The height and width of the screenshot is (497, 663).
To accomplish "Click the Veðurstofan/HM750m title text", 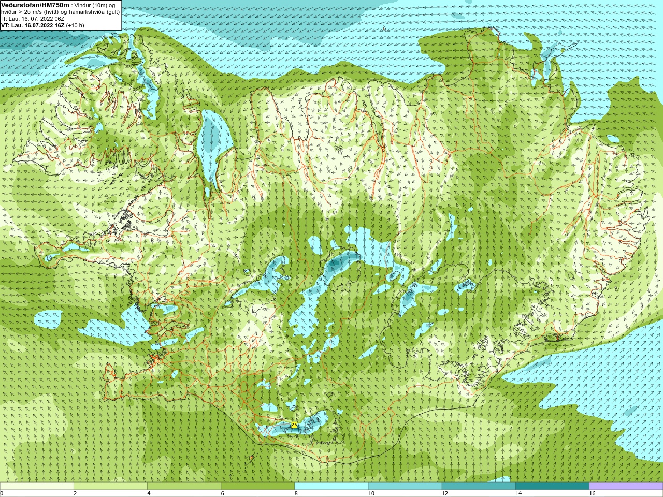I will pos(35,5).
